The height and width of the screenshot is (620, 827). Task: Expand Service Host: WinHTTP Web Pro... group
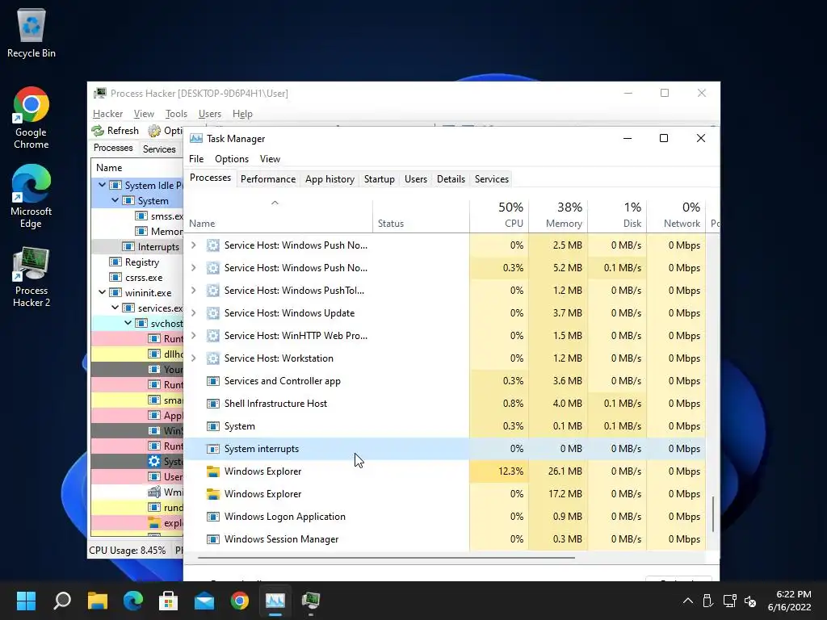pos(194,336)
